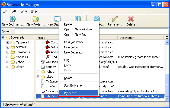Screen dimensions: 170x108
Task: Expand the loltech folder in bookmark list
Action: [x=38, y=77]
